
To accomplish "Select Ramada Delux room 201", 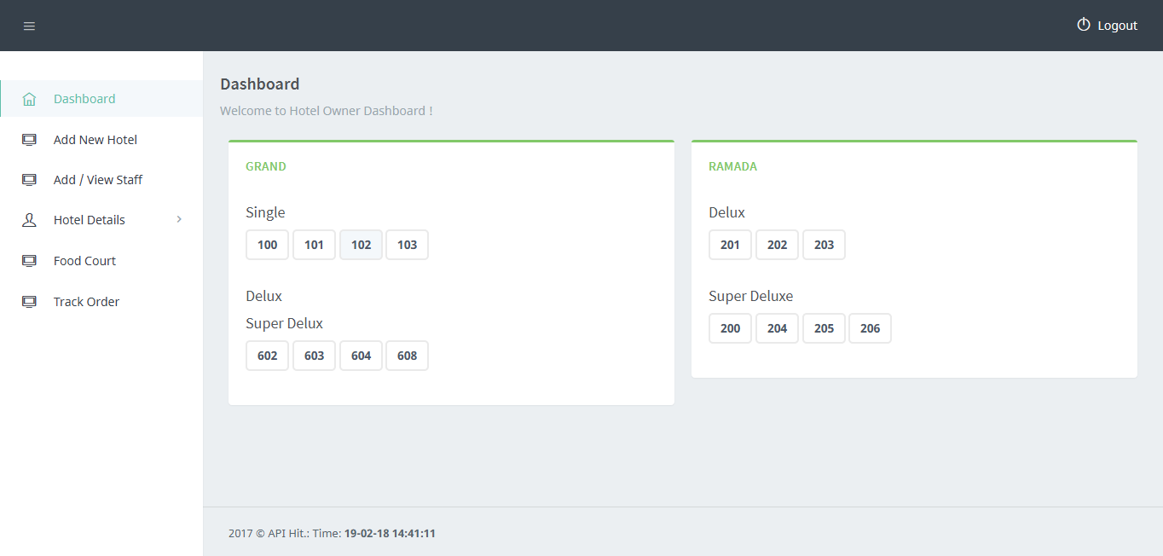I will [730, 245].
